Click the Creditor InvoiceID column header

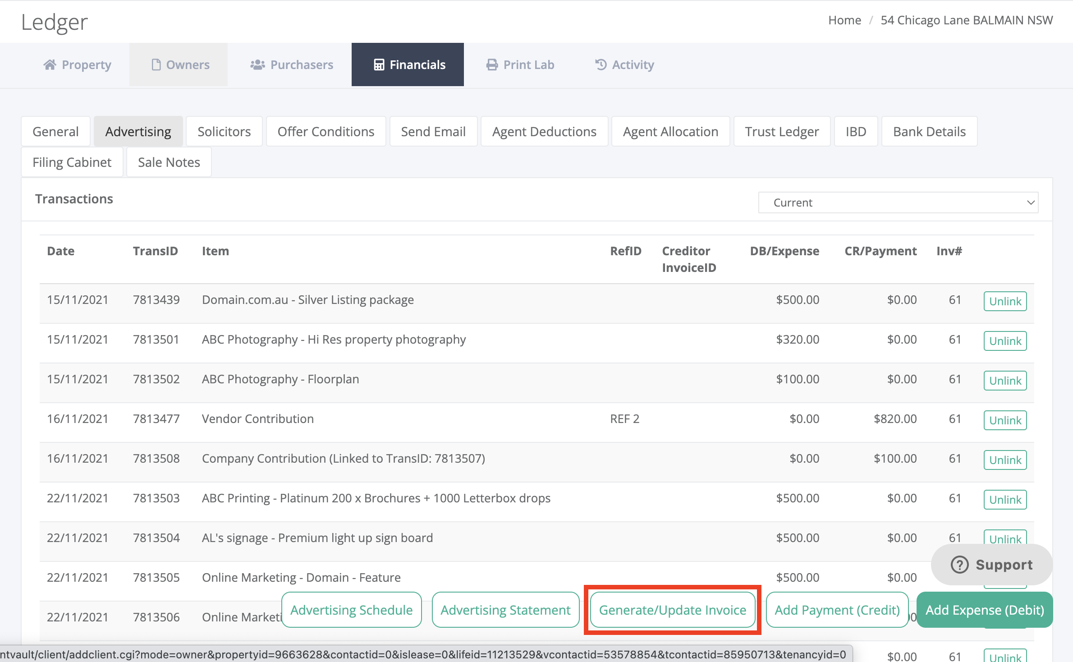tap(689, 259)
